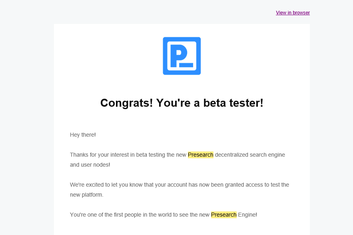Click the "and user nodes!" line
Viewport: 353px width, 235px height.
point(90,165)
